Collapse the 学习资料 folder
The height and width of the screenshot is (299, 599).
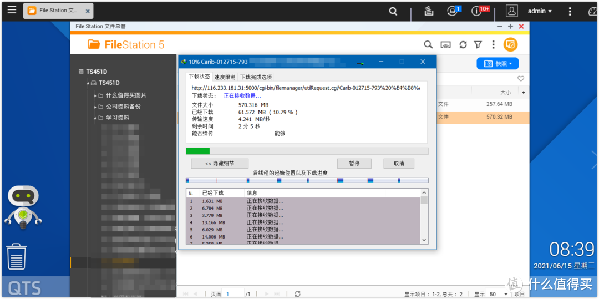click(94, 118)
